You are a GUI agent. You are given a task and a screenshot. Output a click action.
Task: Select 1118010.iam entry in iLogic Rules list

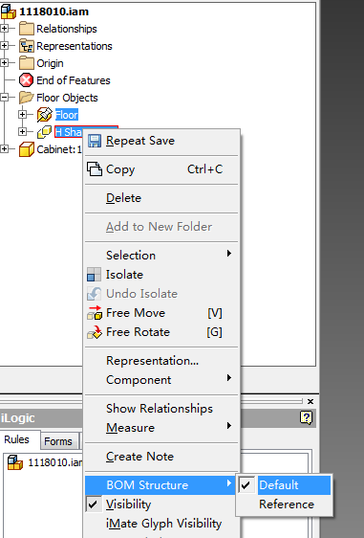(x=54, y=462)
